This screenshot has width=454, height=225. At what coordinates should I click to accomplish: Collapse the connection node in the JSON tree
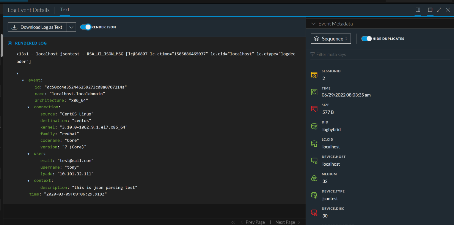pyautogui.click(x=29, y=107)
